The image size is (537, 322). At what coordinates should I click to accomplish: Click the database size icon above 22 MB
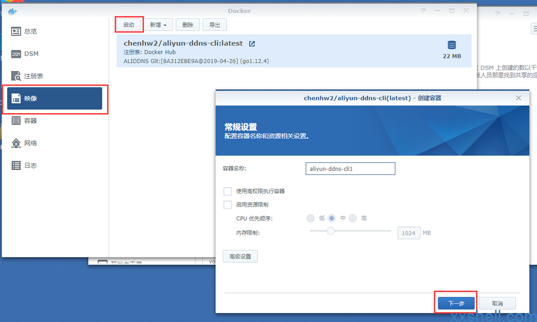point(452,45)
